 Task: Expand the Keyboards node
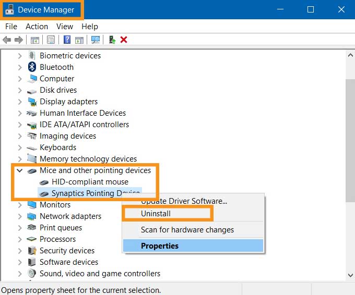point(20,147)
